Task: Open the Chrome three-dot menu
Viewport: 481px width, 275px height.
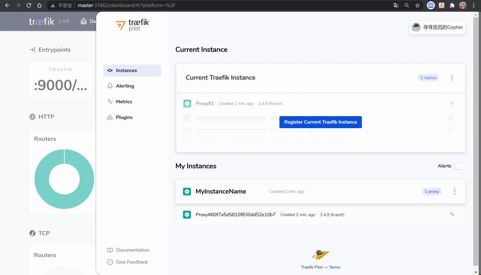Action: tap(473, 5)
